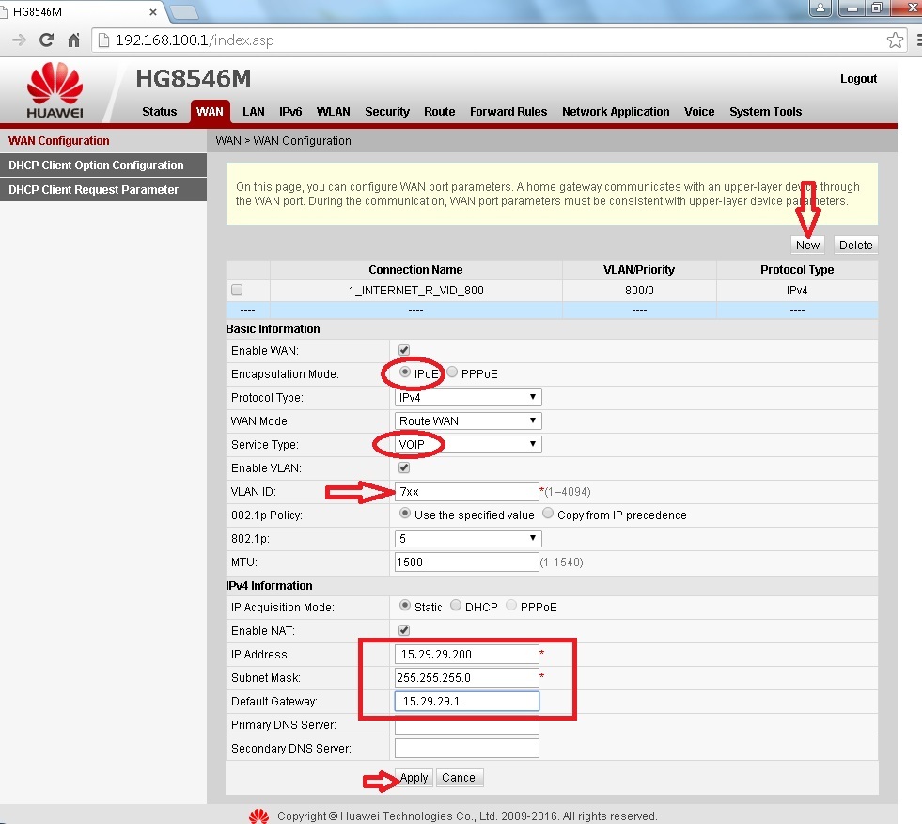Enable the Enable WAN checkbox

point(404,350)
